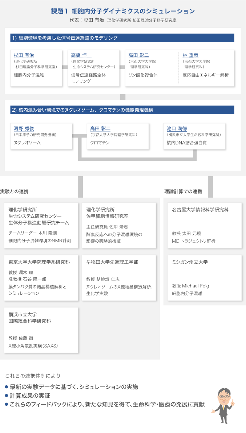Viewport: 246px width, 433px height.
Task: Open 高田 彰二 link beside リン酸化複合体
Action: point(138,56)
